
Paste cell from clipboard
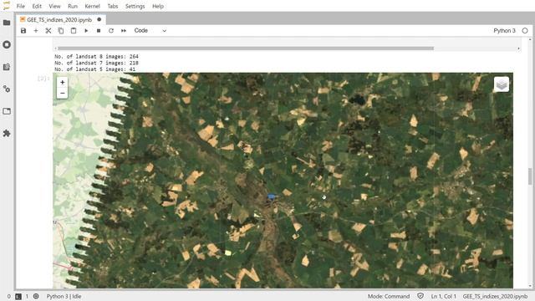74,31
